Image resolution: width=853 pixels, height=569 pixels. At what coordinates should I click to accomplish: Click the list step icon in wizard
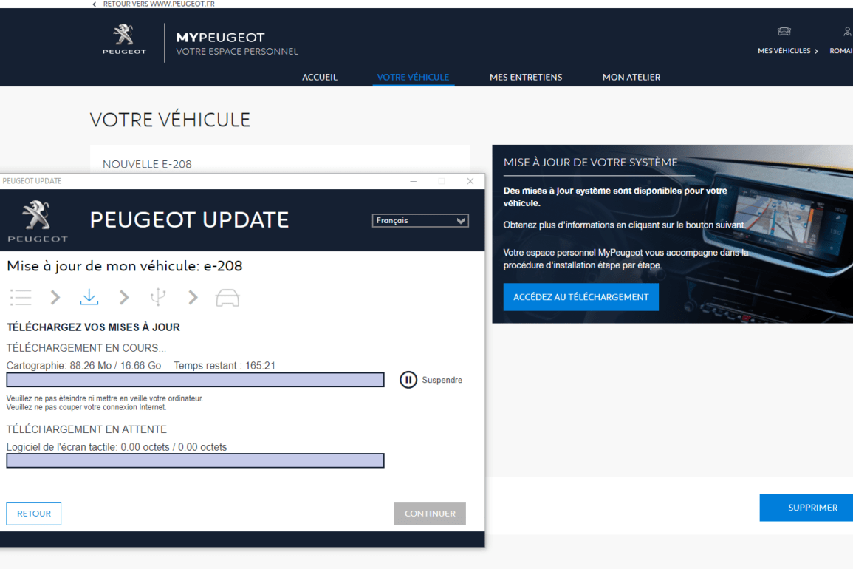click(x=21, y=297)
